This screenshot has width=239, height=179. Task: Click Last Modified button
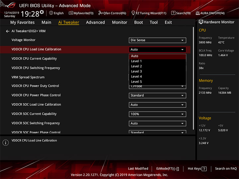click(138, 169)
